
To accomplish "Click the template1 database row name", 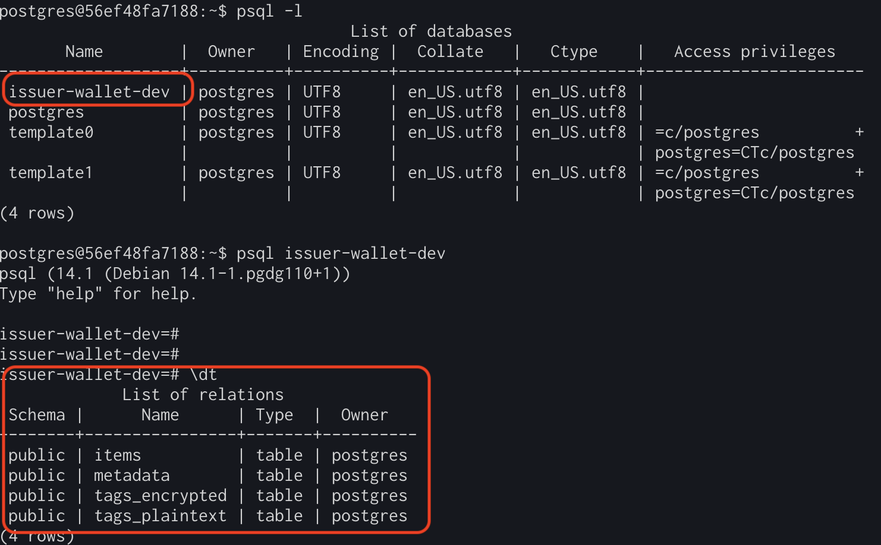I will [51, 172].
